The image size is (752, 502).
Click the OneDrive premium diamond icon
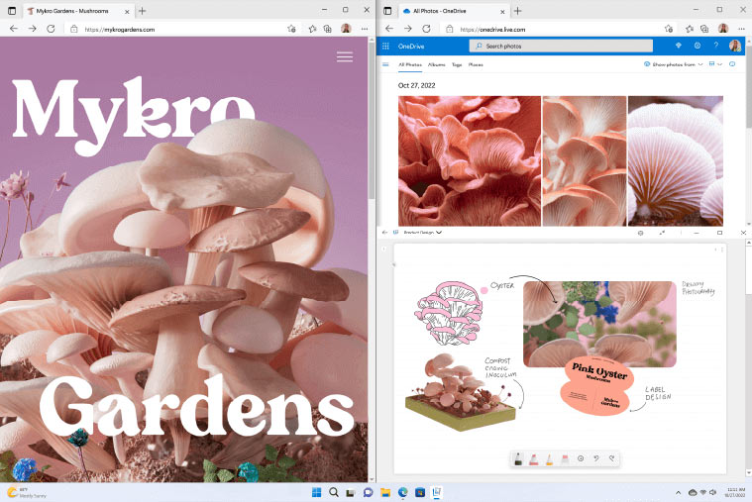679,46
